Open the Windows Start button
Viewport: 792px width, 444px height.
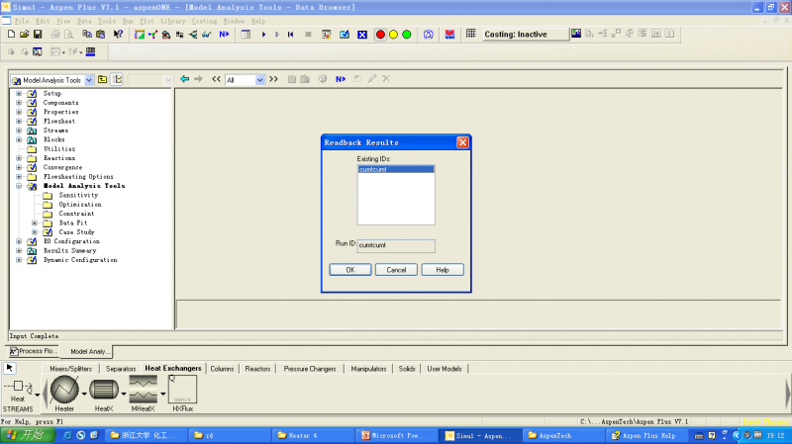pyautogui.click(x=29, y=435)
